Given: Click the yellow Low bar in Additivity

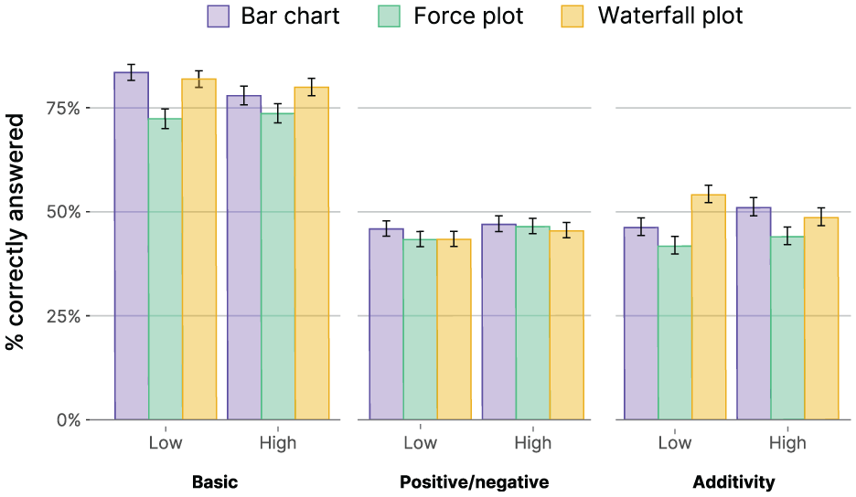Looking at the screenshot, I should pyautogui.click(x=709, y=307).
